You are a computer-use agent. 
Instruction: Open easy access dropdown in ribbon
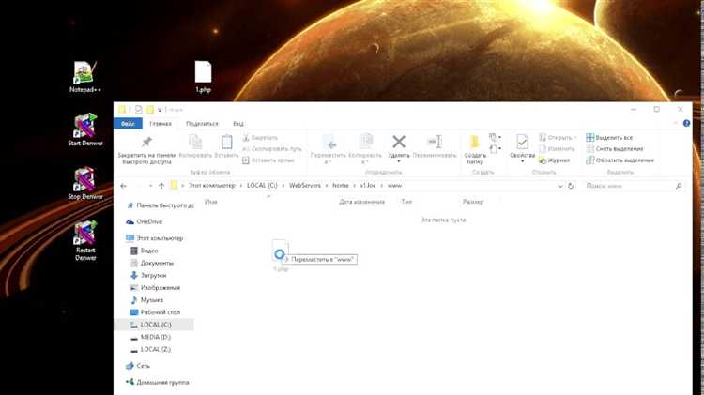496,148
